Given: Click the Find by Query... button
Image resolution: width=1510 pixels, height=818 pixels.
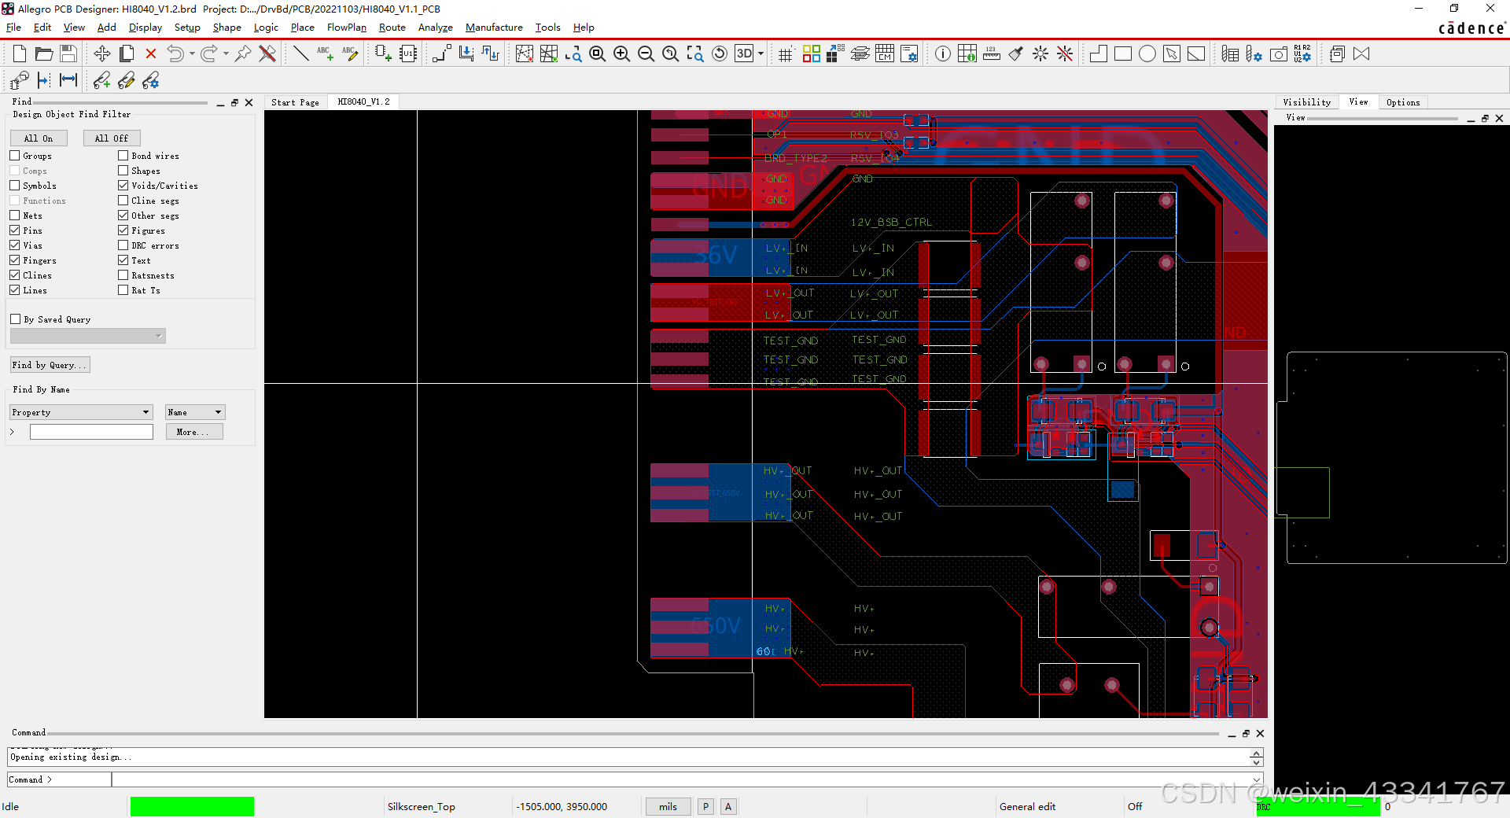Looking at the screenshot, I should tap(50, 365).
